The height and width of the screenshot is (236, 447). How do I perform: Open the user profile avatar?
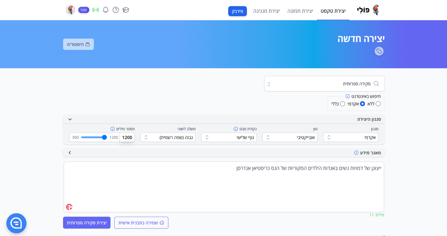click(70, 10)
